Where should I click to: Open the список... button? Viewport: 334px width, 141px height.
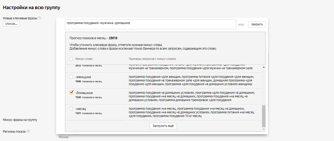11,24
